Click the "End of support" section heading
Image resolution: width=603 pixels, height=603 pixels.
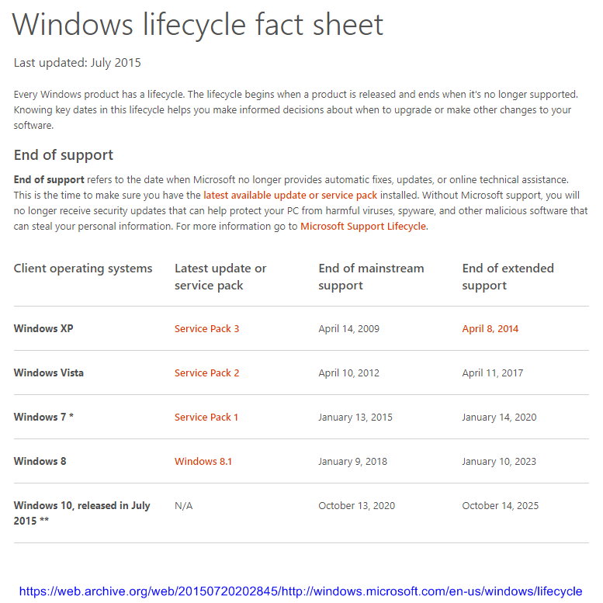[64, 154]
